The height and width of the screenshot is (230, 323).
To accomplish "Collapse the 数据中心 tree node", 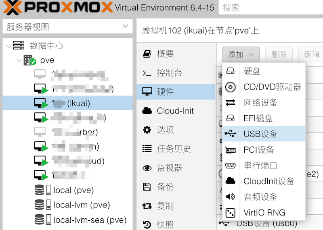I will click(8, 46).
